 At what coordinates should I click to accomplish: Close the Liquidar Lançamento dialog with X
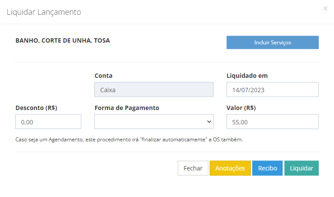click(x=325, y=9)
